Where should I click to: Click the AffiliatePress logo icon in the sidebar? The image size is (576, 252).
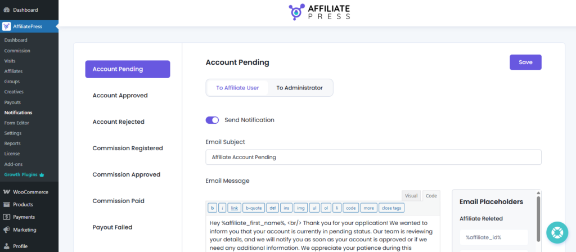click(7, 26)
